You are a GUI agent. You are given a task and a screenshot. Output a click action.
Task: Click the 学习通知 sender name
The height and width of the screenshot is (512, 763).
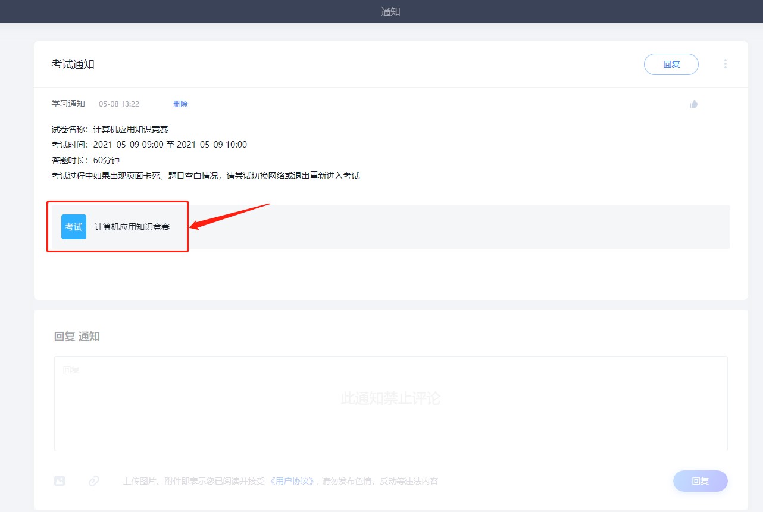click(68, 104)
